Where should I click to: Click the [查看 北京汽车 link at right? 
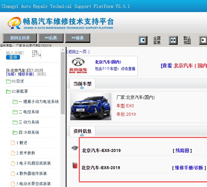(184, 66)
